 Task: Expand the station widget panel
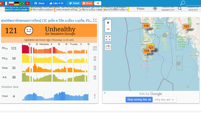pyautogui.click(x=95, y=20)
